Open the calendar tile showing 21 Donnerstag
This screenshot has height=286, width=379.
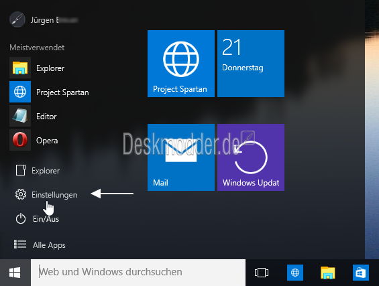(x=251, y=64)
